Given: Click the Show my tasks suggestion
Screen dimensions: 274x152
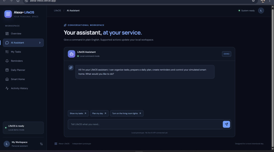Looking at the screenshot, I should point(78,113).
